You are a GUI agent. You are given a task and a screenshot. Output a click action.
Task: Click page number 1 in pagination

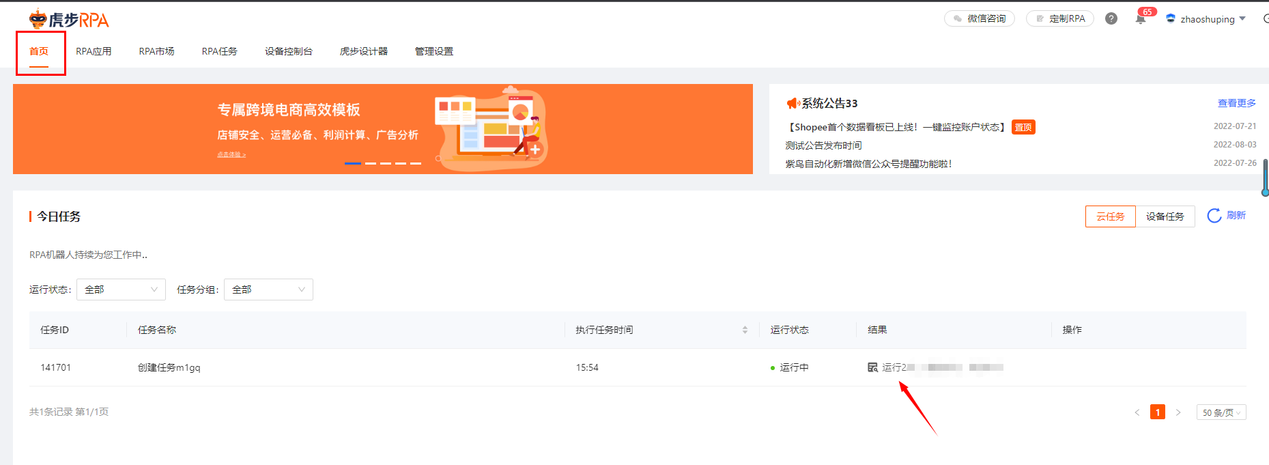point(1158,412)
